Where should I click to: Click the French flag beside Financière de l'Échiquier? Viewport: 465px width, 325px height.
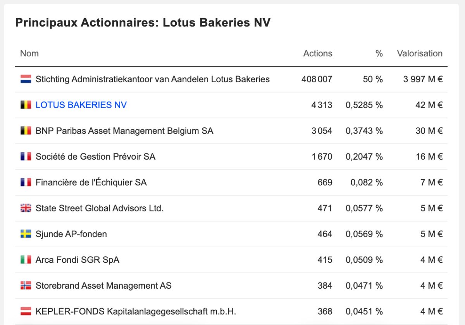click(x=26, y=182)
